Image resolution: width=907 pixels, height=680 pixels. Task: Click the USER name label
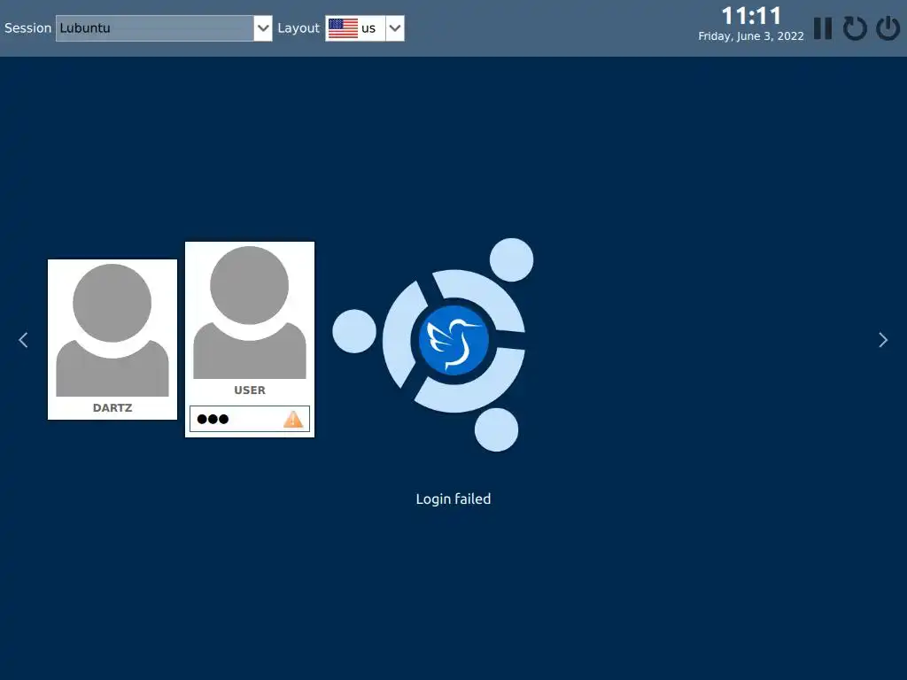(249, 390)
